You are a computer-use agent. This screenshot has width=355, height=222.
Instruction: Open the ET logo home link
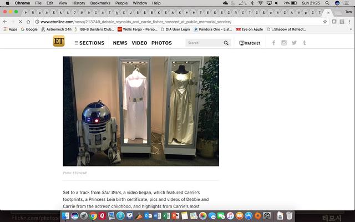(59, 41)
